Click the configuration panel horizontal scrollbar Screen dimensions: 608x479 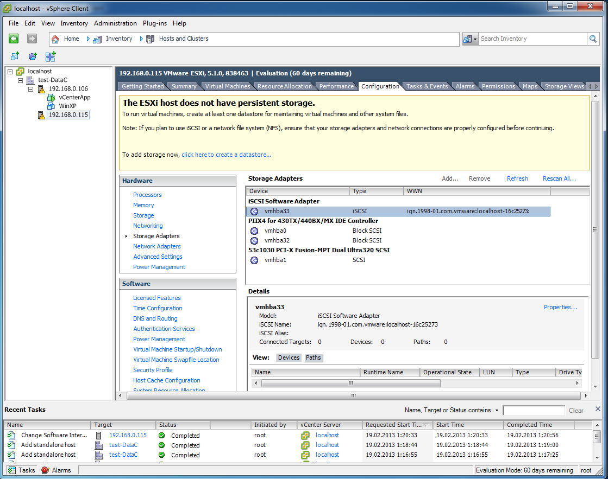pos(353,395)
